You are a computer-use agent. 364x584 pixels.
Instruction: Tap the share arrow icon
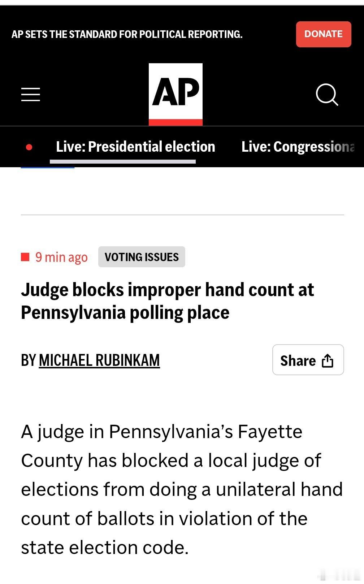pyautogui.click(x=327, y=360)
